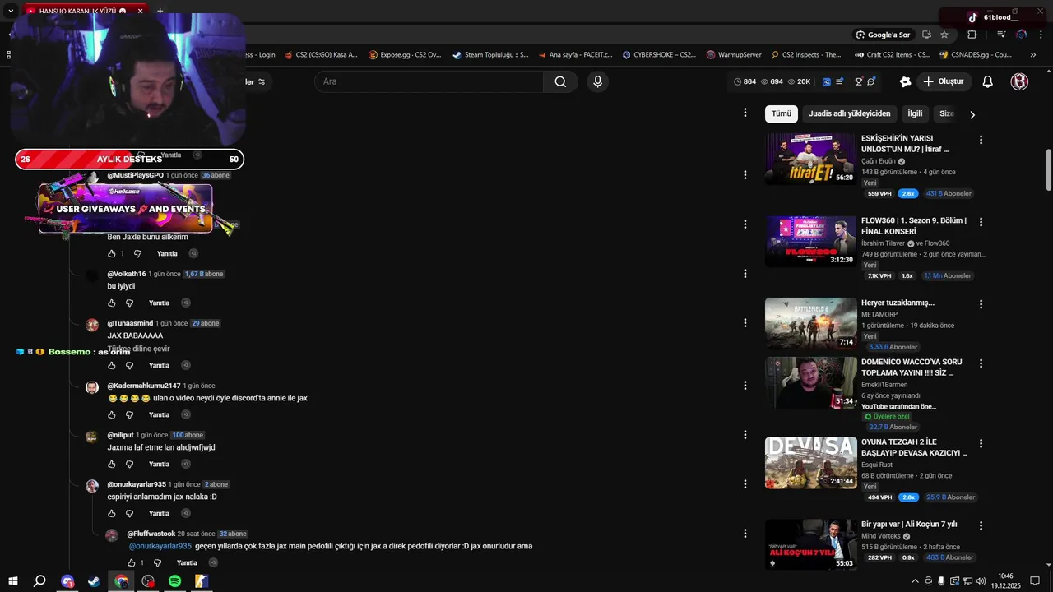Open the WarmupServer bookmark
Viewport: 1053px width, 592px height.
[x=734, y=55]
